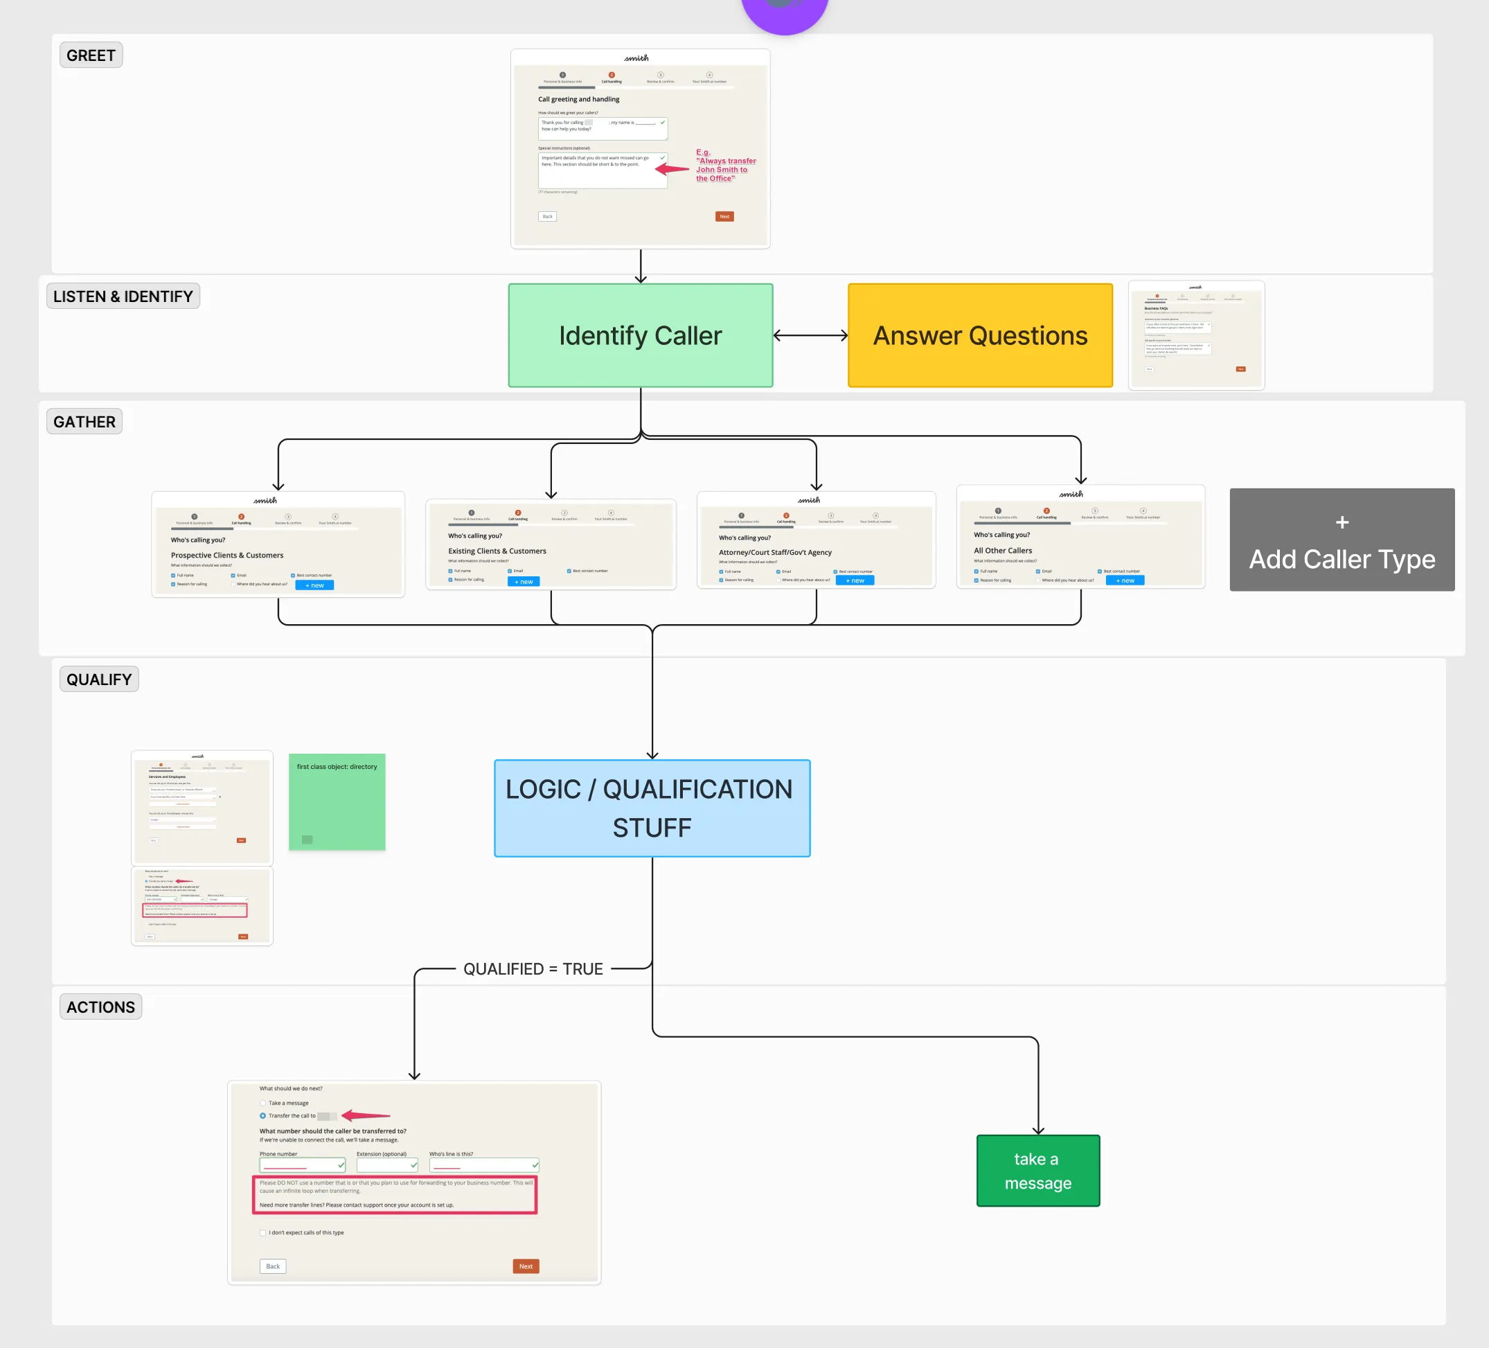Toggle Best contact number in All Other Callers card
1489x1348 pixels.
[1100, 571]
